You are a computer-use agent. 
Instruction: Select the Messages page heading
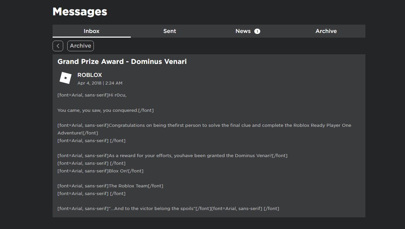[80, 12]
